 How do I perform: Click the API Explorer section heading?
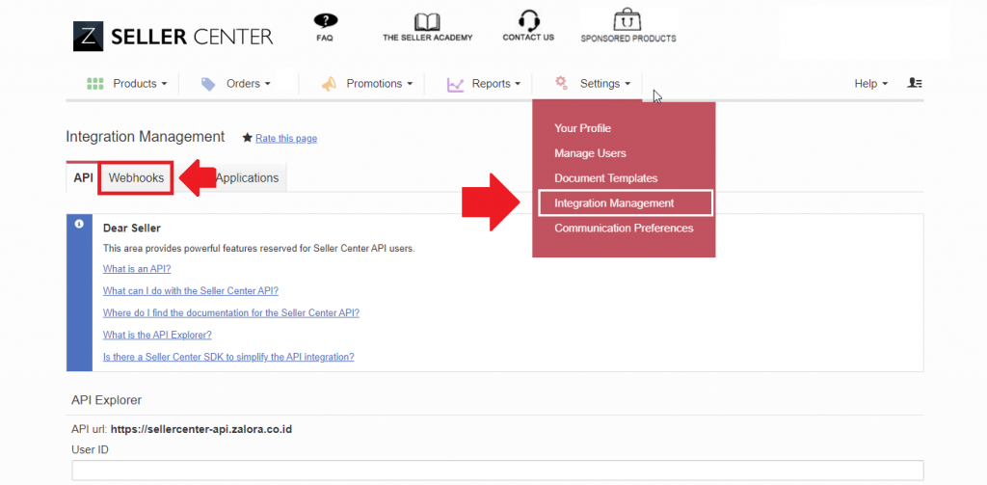106,400
